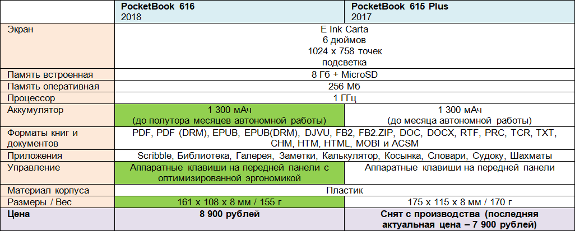Click the 175 x 115 x 8 мм cell
Viewport: 575px width, 231px height.
pyautogui.click(x=460, y=202)
